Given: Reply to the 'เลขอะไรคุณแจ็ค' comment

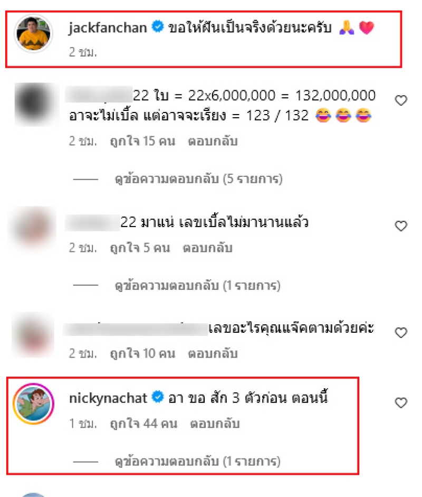Looking at the screenshot, I should (213, 353).
